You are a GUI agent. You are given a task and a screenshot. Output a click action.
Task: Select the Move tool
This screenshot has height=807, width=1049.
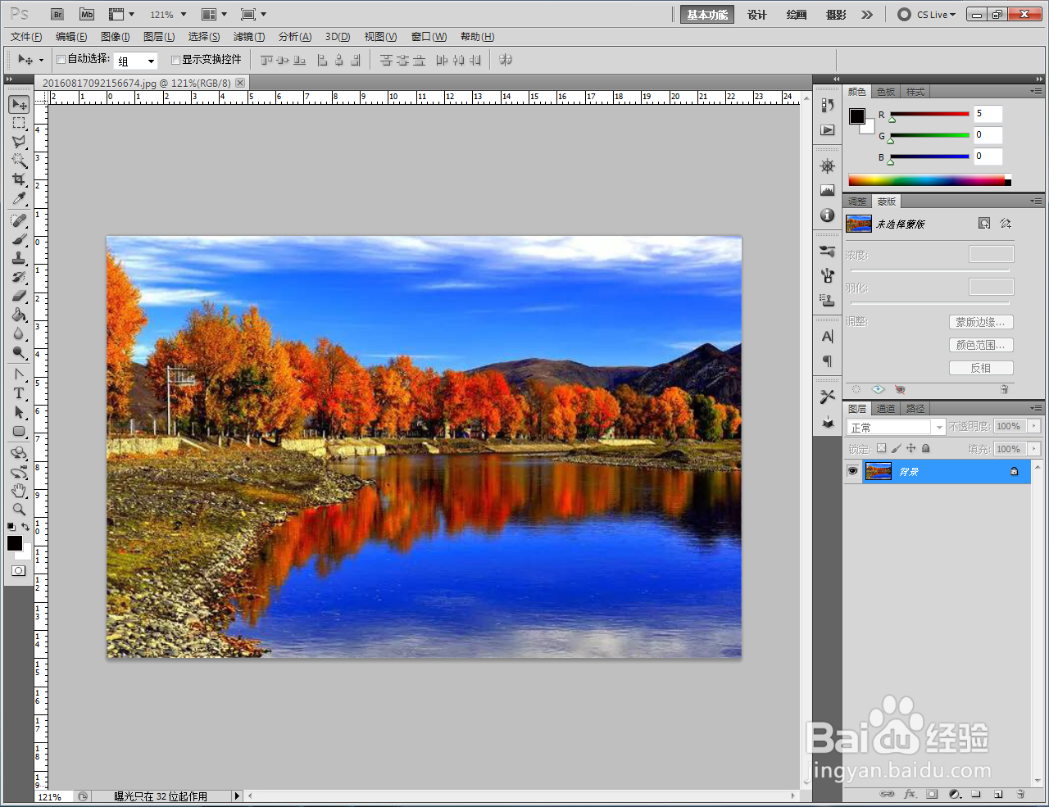pyautogui.click(x=19, y=105)
